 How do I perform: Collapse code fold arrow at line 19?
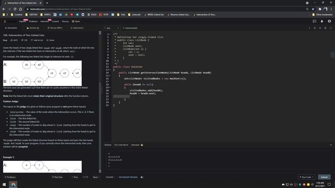110,87
